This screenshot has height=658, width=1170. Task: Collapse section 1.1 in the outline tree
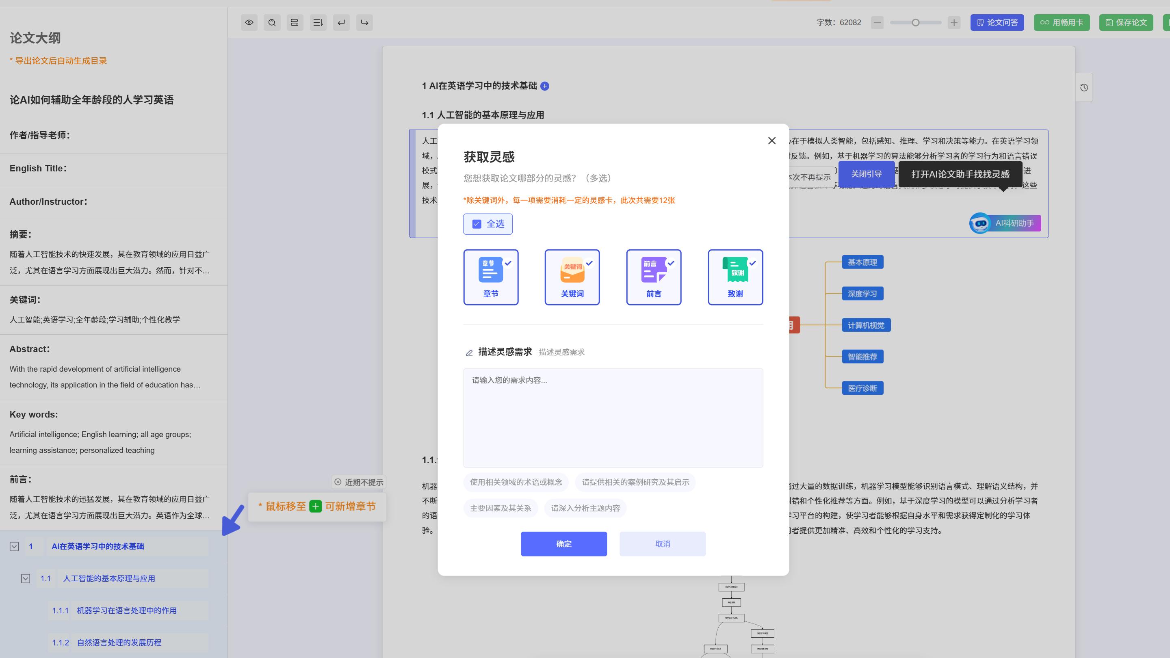(26, 578)
